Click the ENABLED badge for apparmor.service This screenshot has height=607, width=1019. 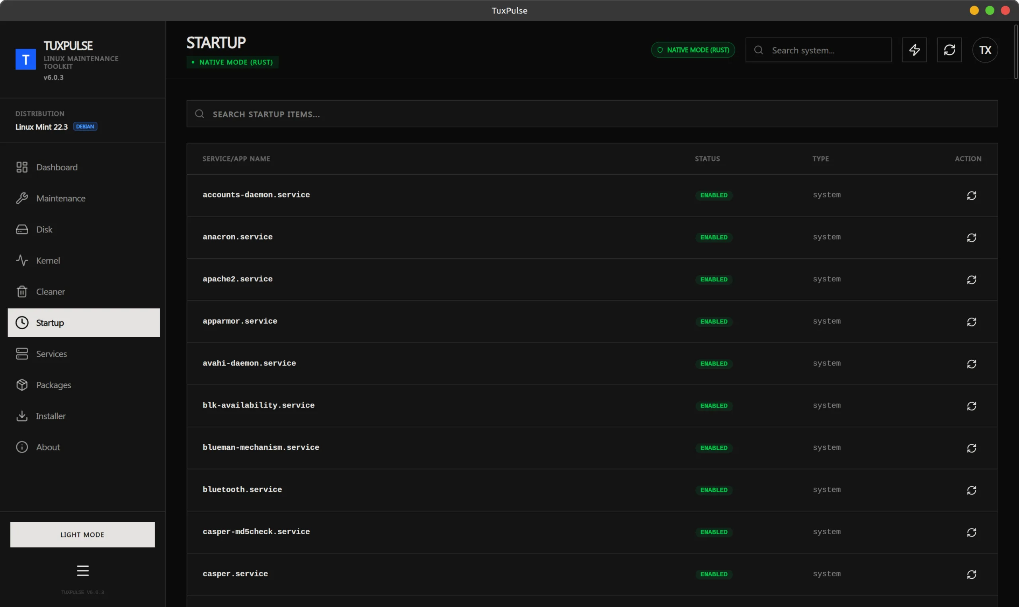tap(714, 322)
